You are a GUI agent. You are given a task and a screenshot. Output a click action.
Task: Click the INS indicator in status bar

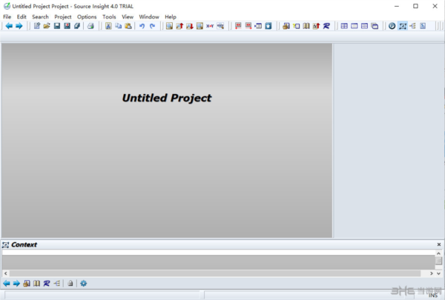pos(433,296)
